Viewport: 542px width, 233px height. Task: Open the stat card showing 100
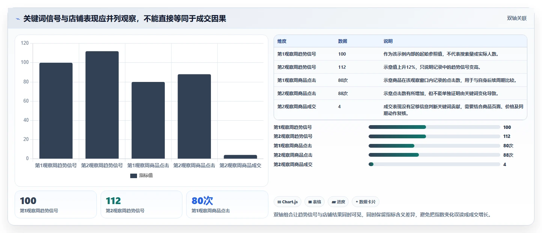click(56, 204)
